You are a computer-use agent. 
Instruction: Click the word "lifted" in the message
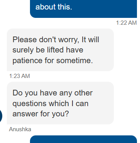click(55, 50)
